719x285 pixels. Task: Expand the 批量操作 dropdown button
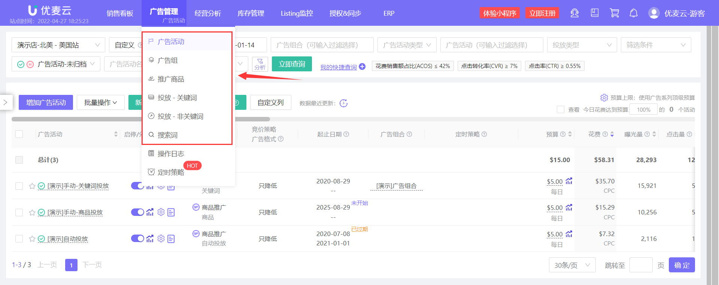(101, 102)
